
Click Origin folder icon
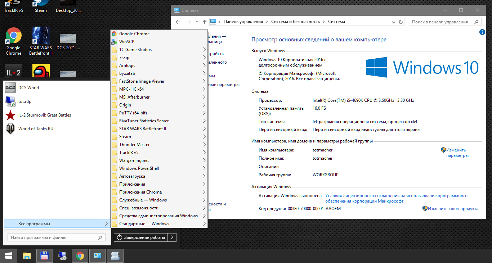coord(114,105)
